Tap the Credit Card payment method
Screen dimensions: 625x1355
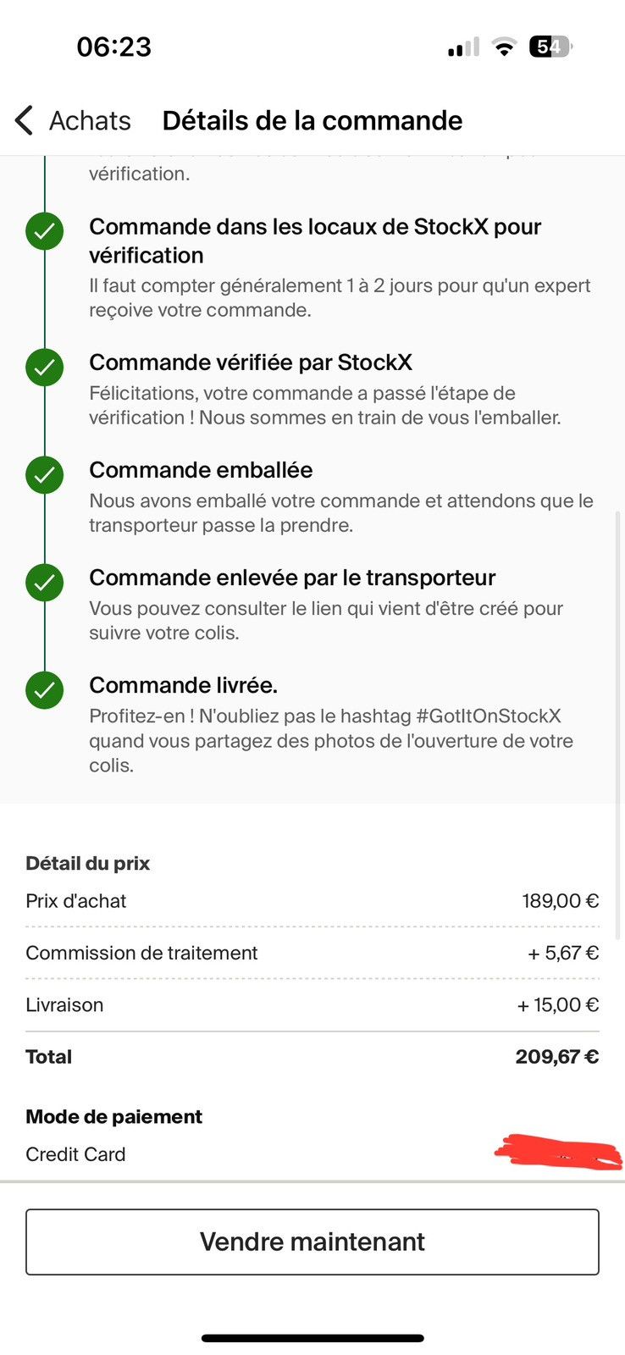(75, 1154)
